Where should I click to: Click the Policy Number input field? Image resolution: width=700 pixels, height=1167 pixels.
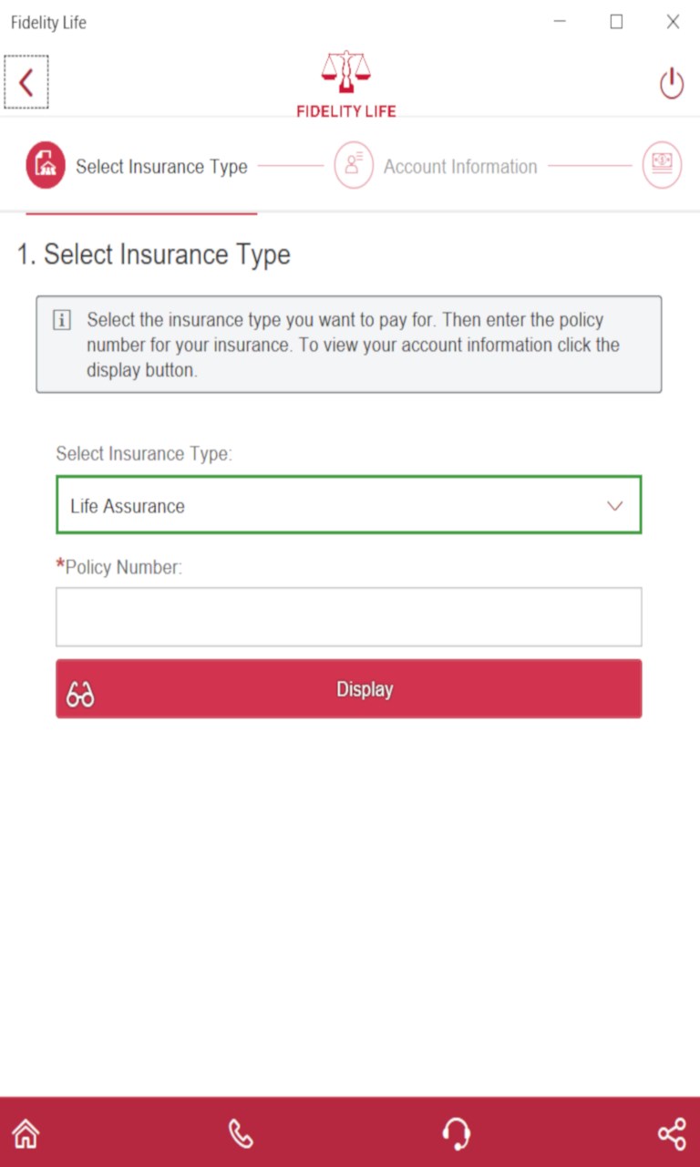click(348, 617)
